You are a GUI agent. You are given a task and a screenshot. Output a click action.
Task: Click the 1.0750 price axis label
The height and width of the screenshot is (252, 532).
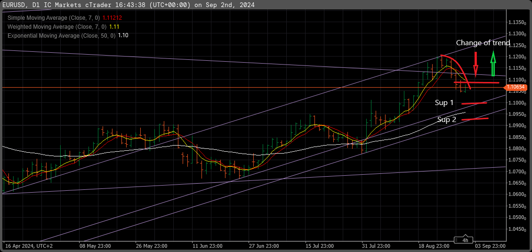[x=516, y=160]
